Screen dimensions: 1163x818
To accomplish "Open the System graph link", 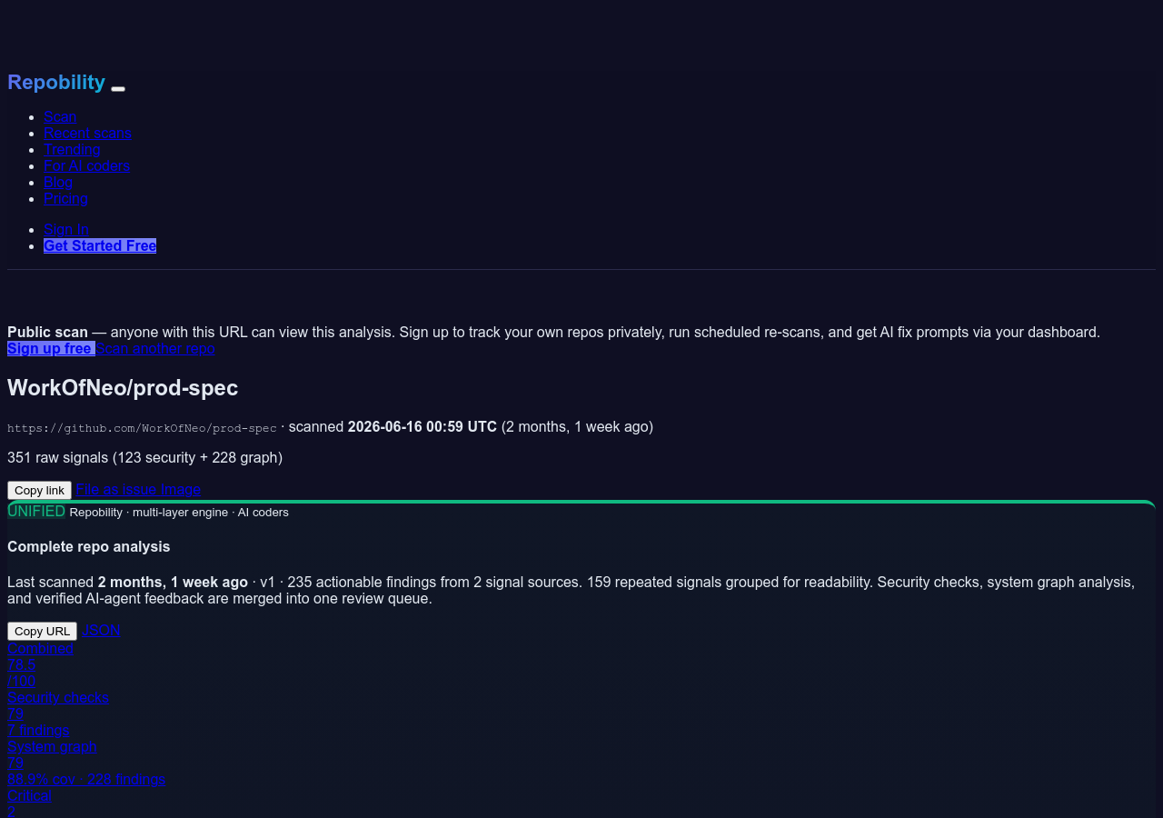I will click(x=52, y=746).
